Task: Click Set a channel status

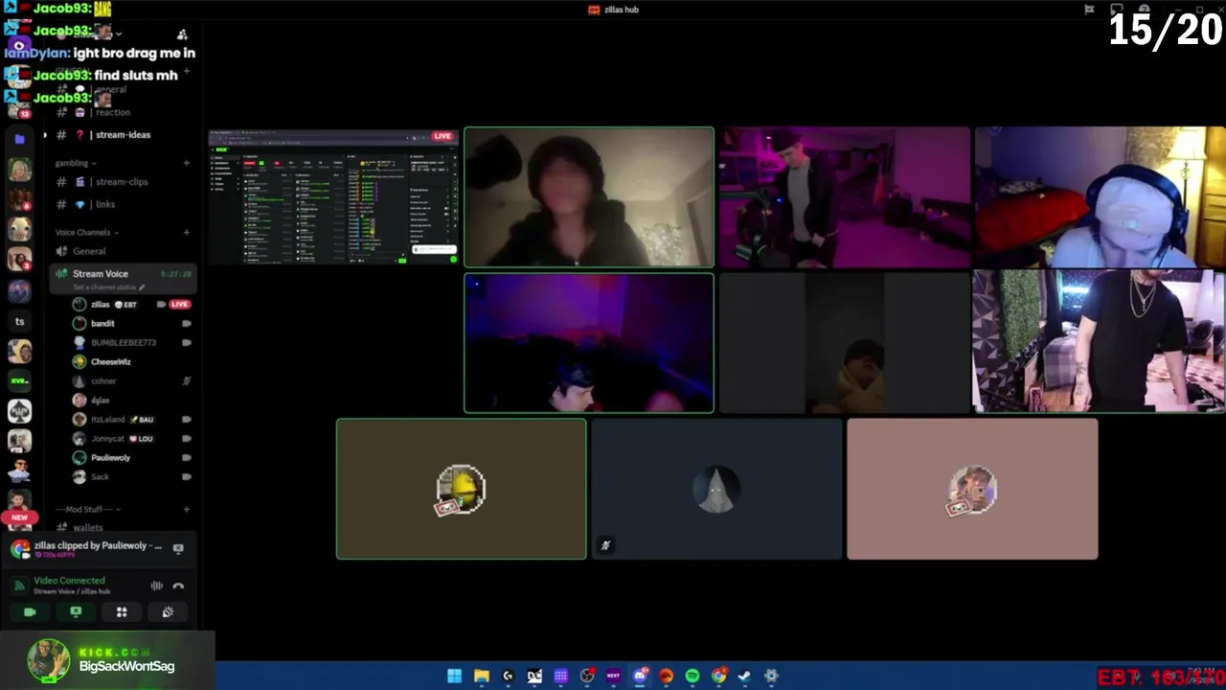Action: pyautogui.click(x=109, y=287)
